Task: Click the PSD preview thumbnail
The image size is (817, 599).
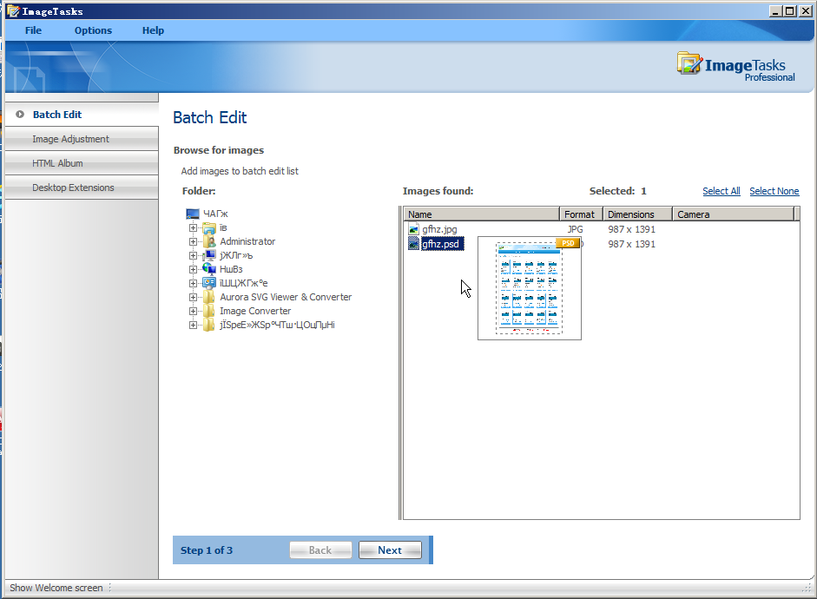Action: pos(530,288)
